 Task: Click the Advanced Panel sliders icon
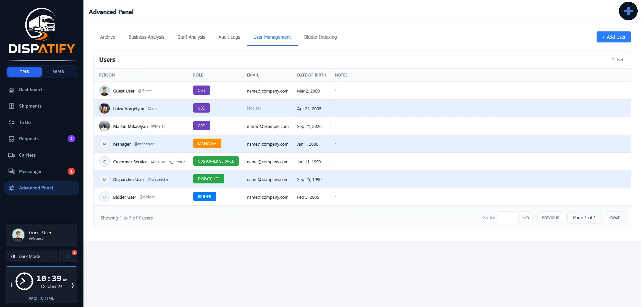(12, 188)
